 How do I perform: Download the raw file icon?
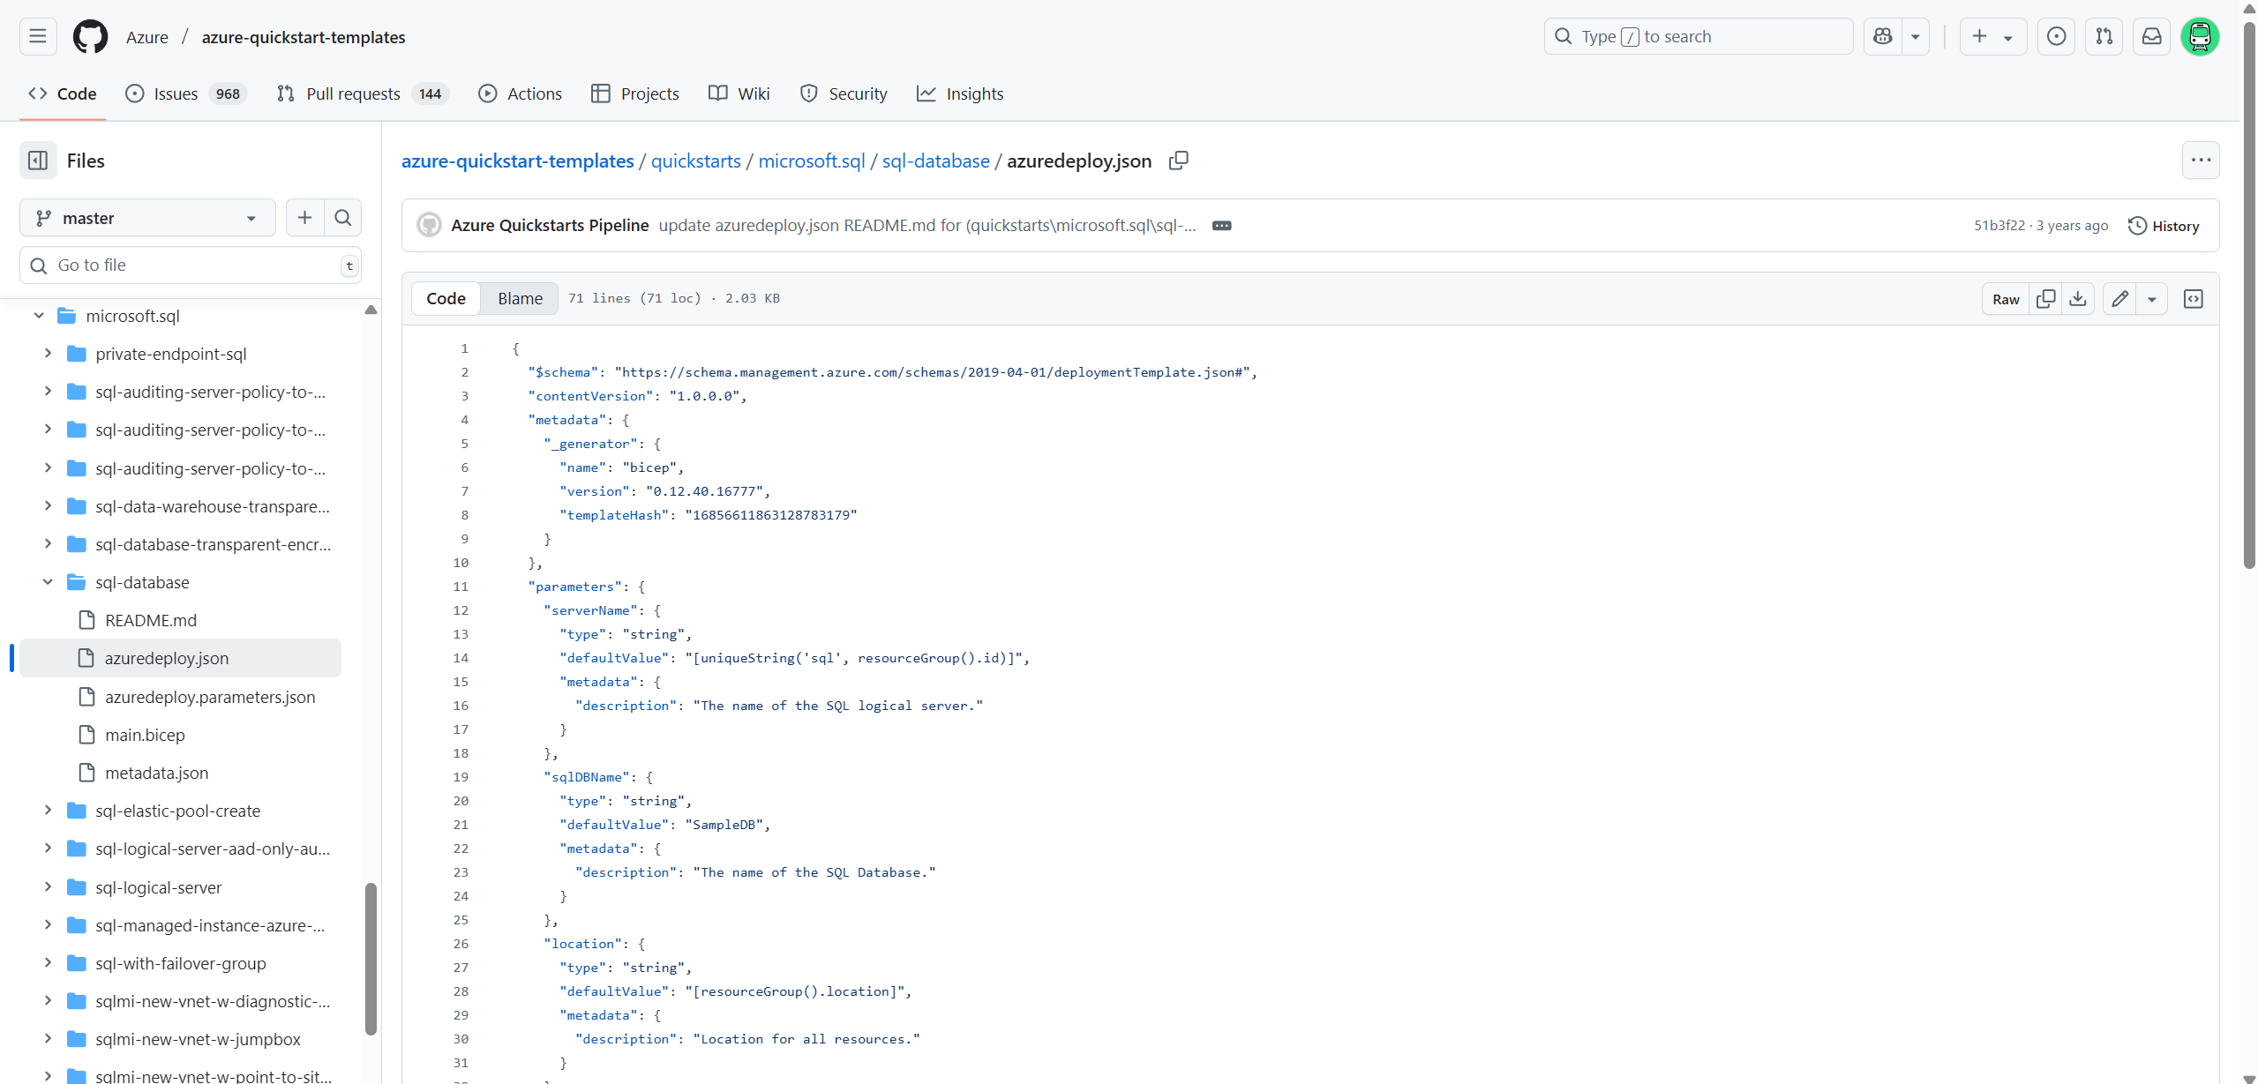(x=2078, y=299)
